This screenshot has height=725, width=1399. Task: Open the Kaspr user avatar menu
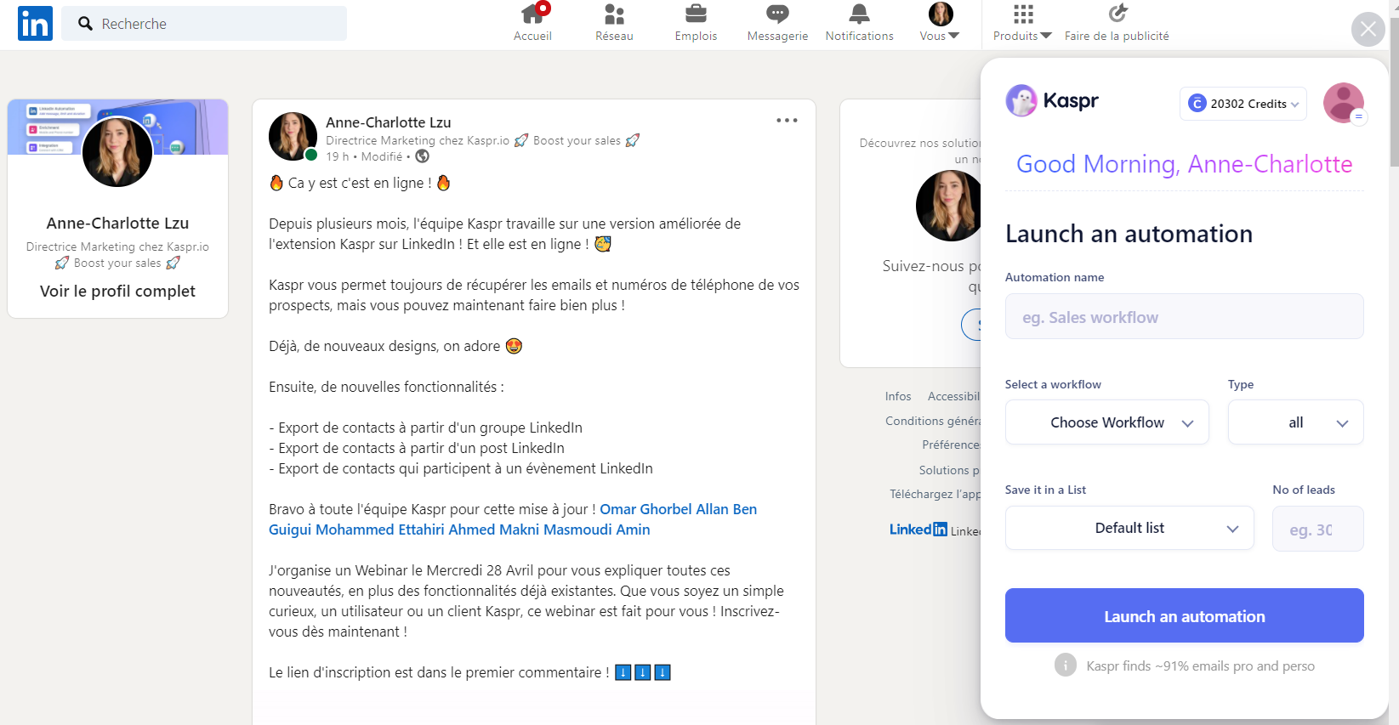click(1344, 103)
